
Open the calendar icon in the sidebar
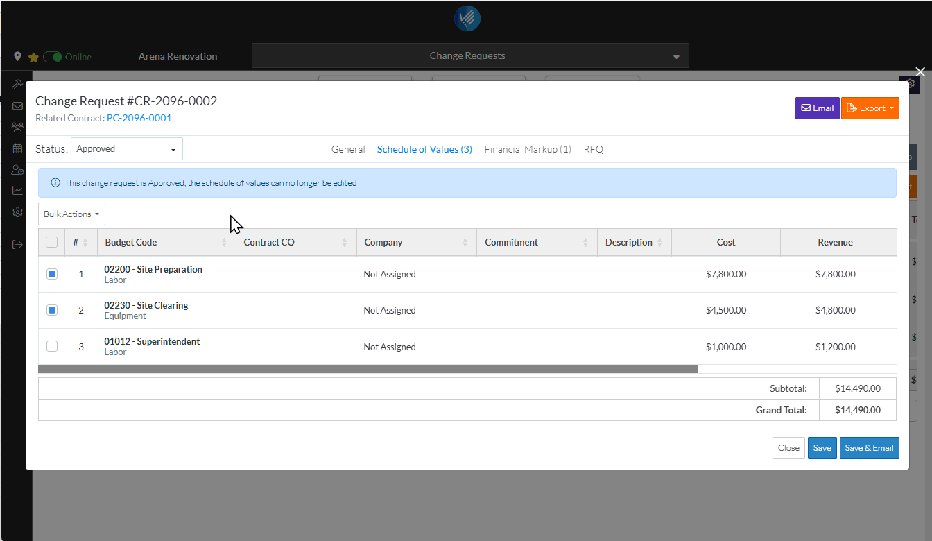(17, 148)
